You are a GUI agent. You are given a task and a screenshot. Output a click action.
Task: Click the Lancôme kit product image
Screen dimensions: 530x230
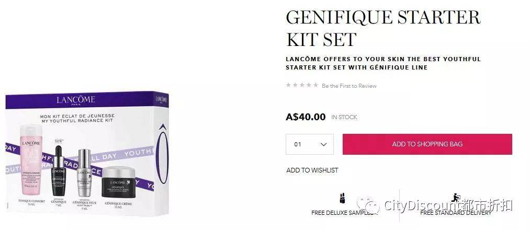pyautogui.click(x=87, y=154)
